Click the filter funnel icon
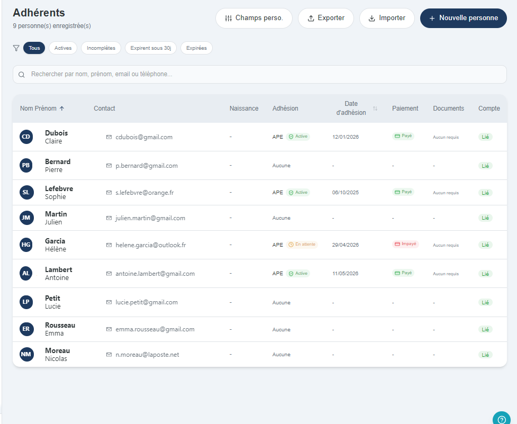517x424 pixels. pyautogui.click(x=16, y=48)
